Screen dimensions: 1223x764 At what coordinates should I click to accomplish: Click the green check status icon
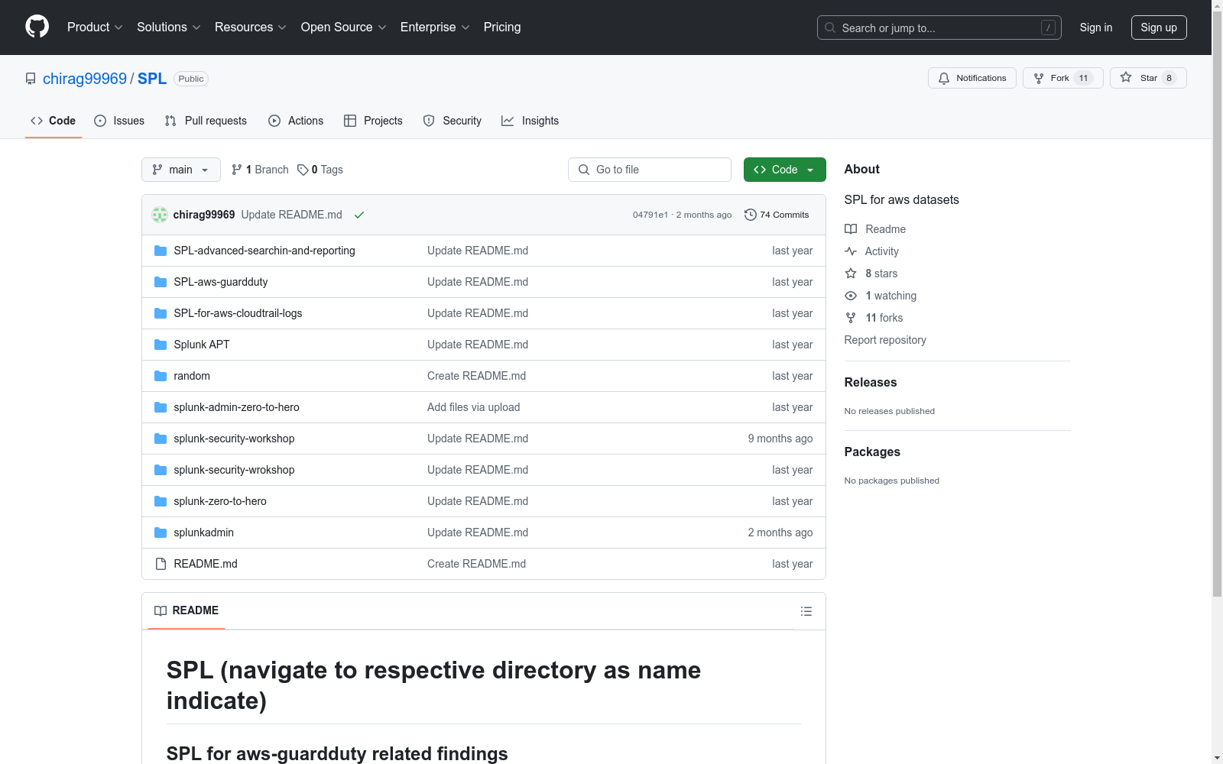(x=359, y=215)
